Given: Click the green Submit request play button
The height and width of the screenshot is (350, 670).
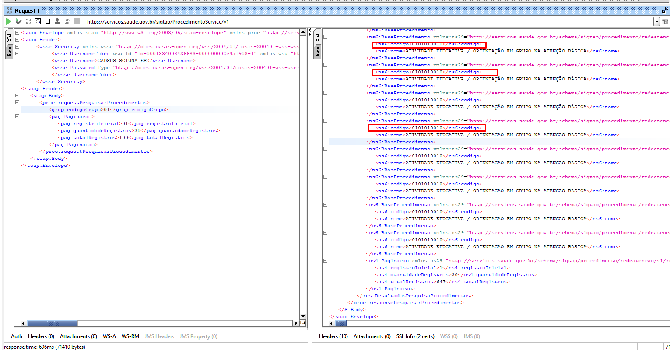Looking at the screenshot, I should pyautogui.click(x=9, y=21).
